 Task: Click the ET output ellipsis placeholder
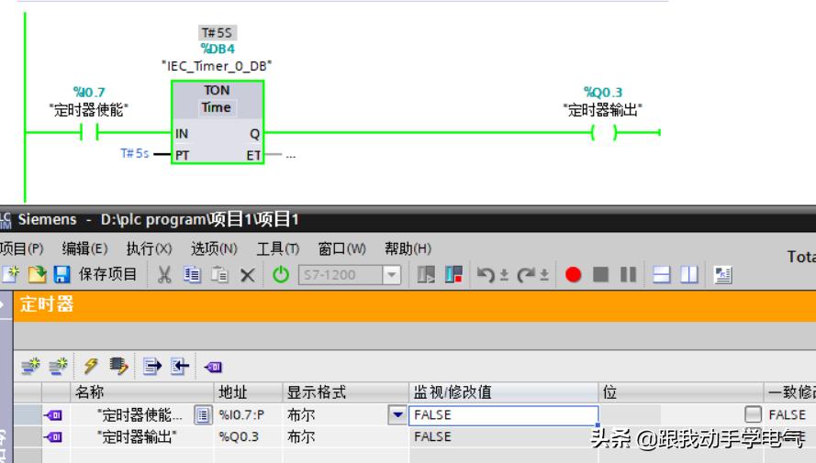pyautogui.click(x=290, y=155)
